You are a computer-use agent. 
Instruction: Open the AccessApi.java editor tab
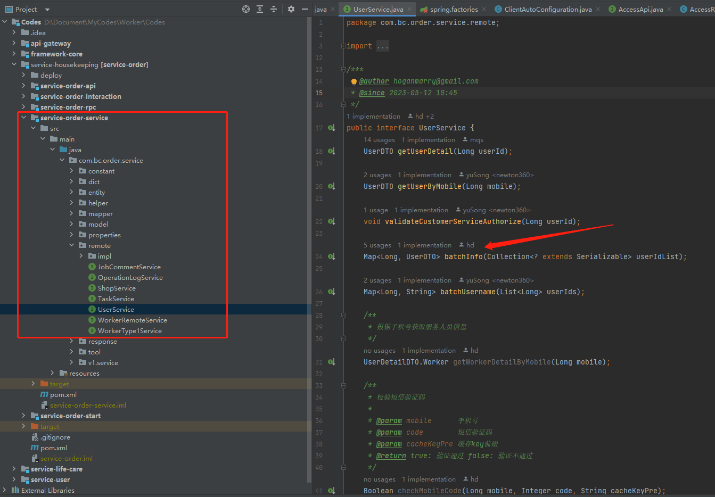tap(640, 9)
